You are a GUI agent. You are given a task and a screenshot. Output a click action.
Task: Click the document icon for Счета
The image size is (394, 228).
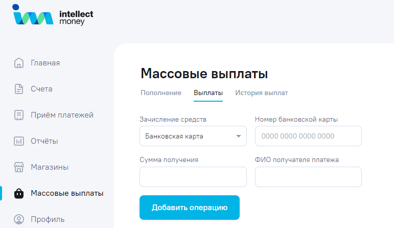coord(19,89)
